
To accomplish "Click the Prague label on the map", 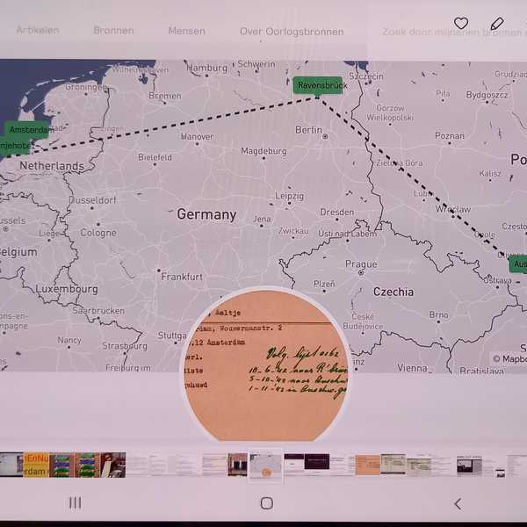I will (361, 263).
